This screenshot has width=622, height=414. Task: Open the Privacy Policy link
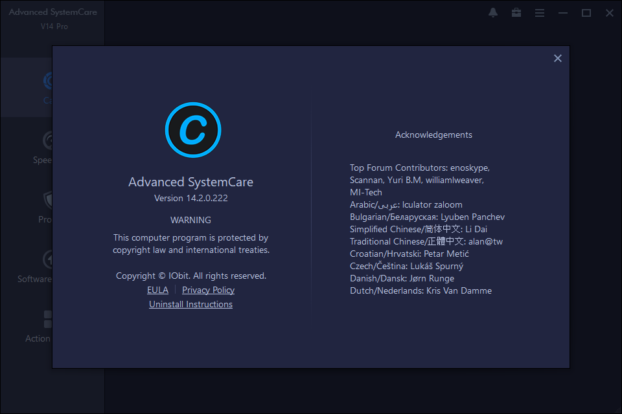click(x=208, y=290)
